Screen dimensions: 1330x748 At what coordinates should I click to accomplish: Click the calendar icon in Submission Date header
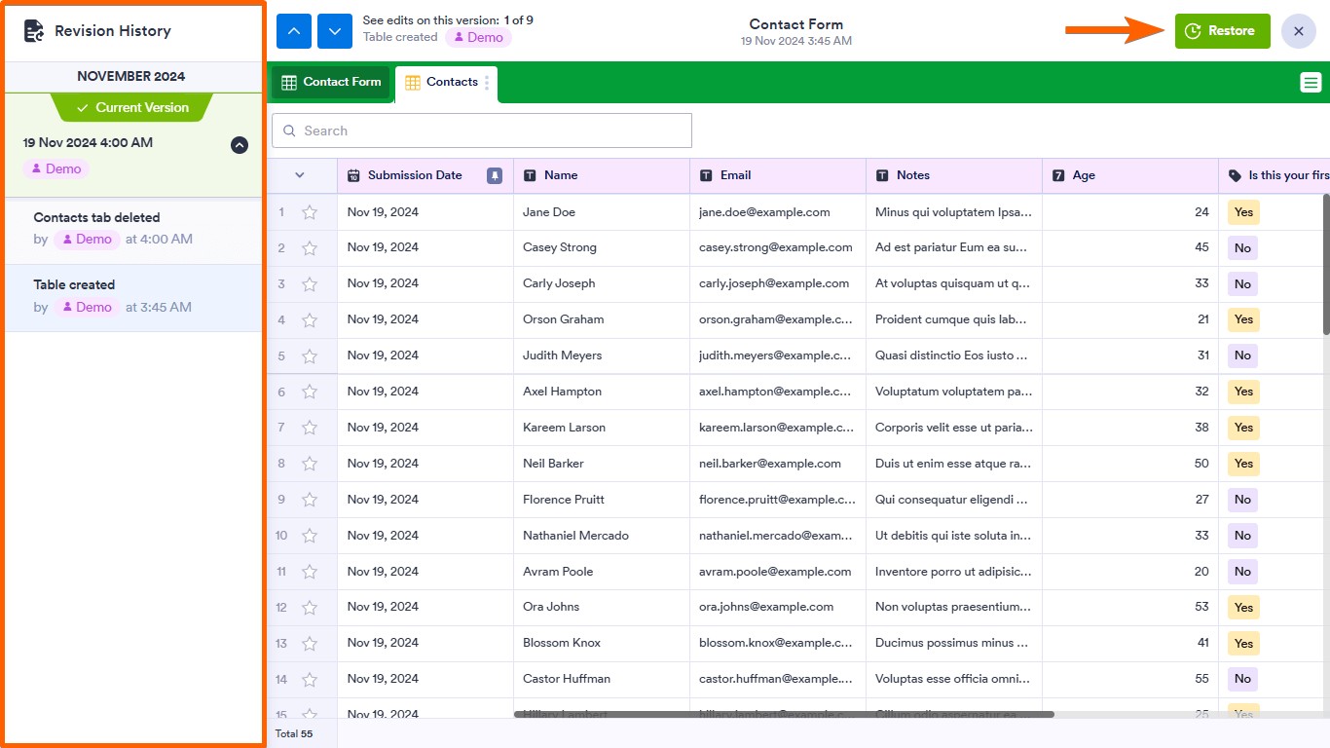coord(353,175)
